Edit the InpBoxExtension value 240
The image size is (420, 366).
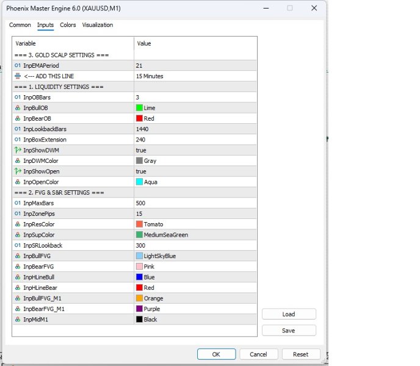140,140
